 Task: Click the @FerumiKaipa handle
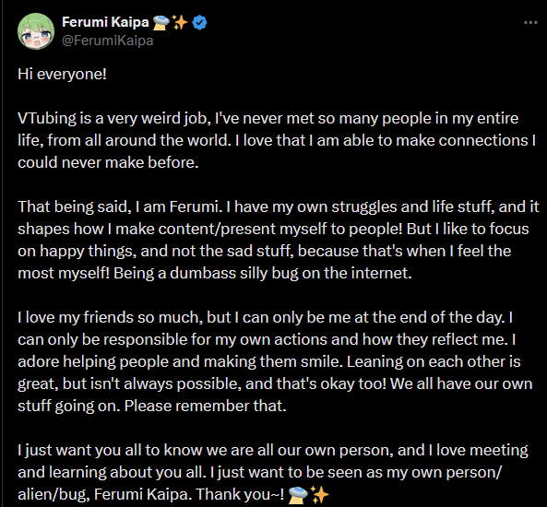pos(107,41)
